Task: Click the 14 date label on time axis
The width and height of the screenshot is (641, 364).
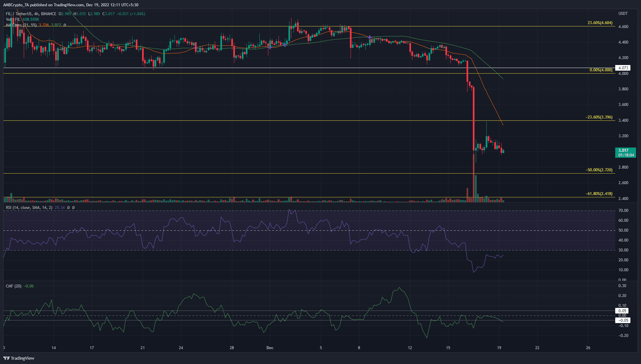Action: pos(54,348)
